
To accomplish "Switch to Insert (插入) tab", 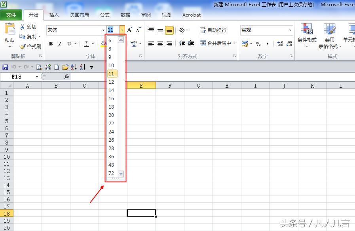I will pos(54,15).
